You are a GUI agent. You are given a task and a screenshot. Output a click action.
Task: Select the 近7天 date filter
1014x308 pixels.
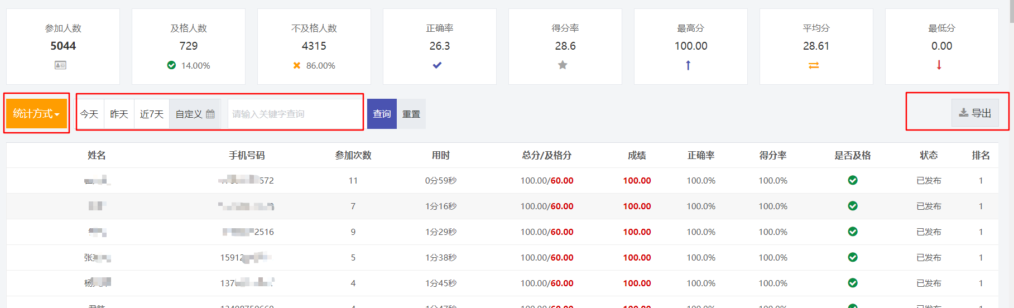[x=152, y=114]
